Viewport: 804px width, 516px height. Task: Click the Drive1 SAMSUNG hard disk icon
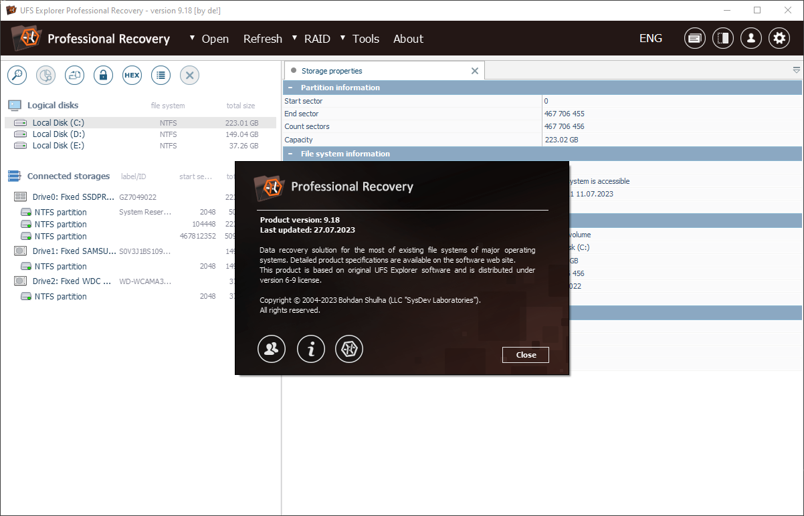point(20,251)
